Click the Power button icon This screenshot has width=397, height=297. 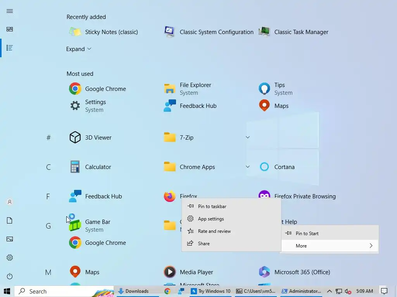pyautogui.click(x=10, y=276)
